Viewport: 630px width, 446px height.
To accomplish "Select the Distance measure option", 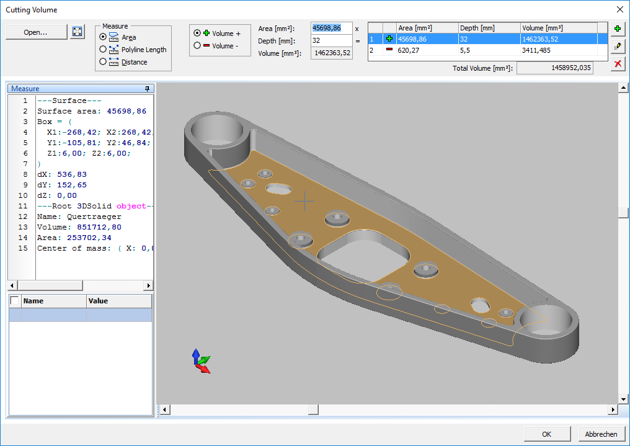I will (103, 62).
